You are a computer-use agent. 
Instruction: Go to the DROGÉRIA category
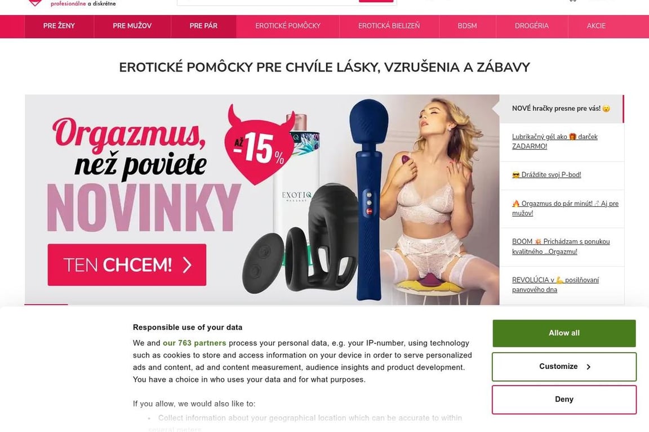tap(532, 26)
